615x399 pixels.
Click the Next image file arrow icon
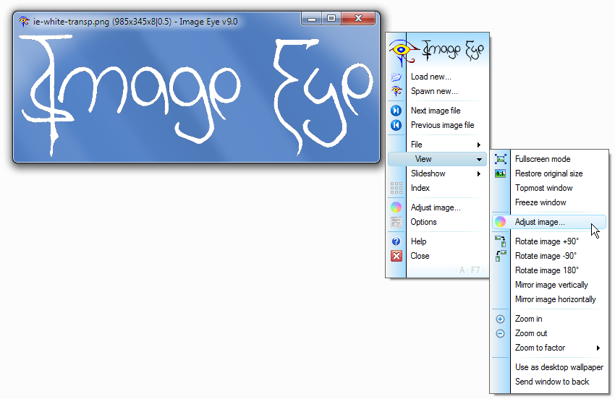pyautogui.click(x=396, y=111)
